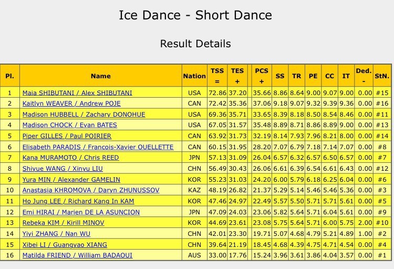Open Yiyi ZHANG / Nan WU link
The height and width of the screenshot is (269, 394).
(x=56, y=234)
